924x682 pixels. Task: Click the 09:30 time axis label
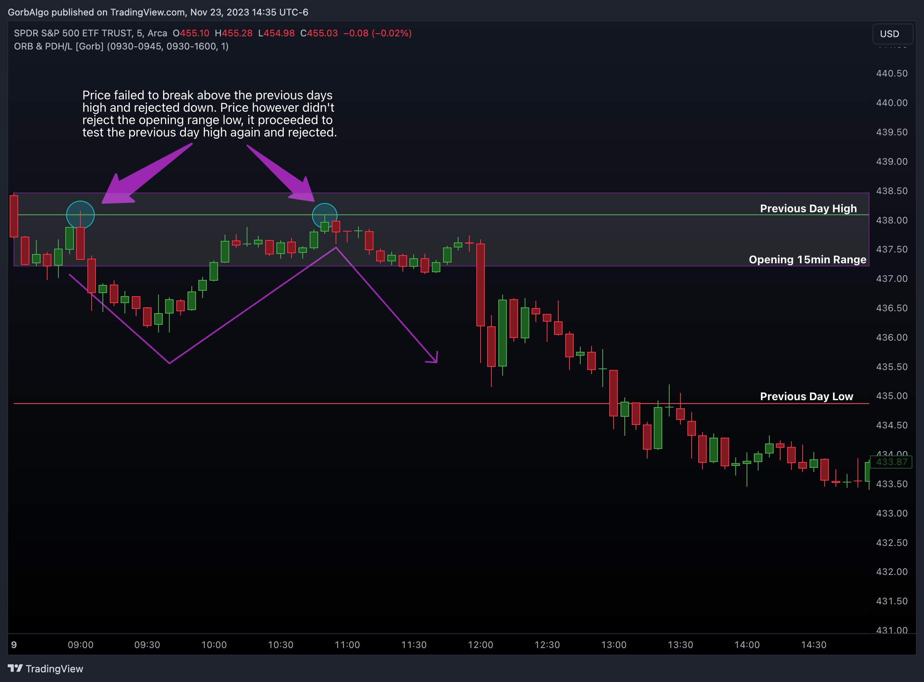coord(147,645)
